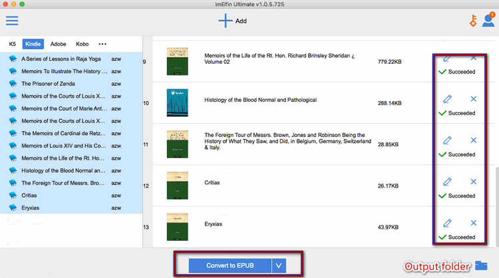Switch to the Adobe tab
This screenshot has width=499, height=278.
59,44
